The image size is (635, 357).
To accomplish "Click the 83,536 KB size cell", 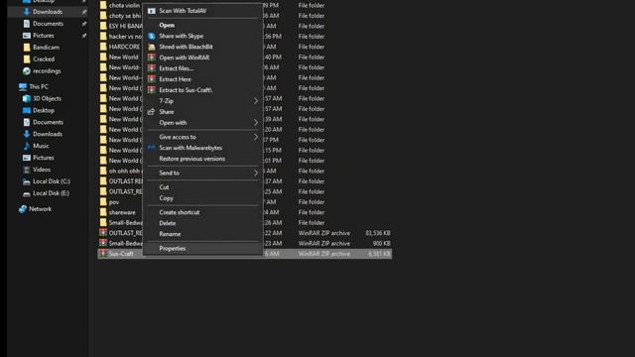I will click(x=377, y=233).
